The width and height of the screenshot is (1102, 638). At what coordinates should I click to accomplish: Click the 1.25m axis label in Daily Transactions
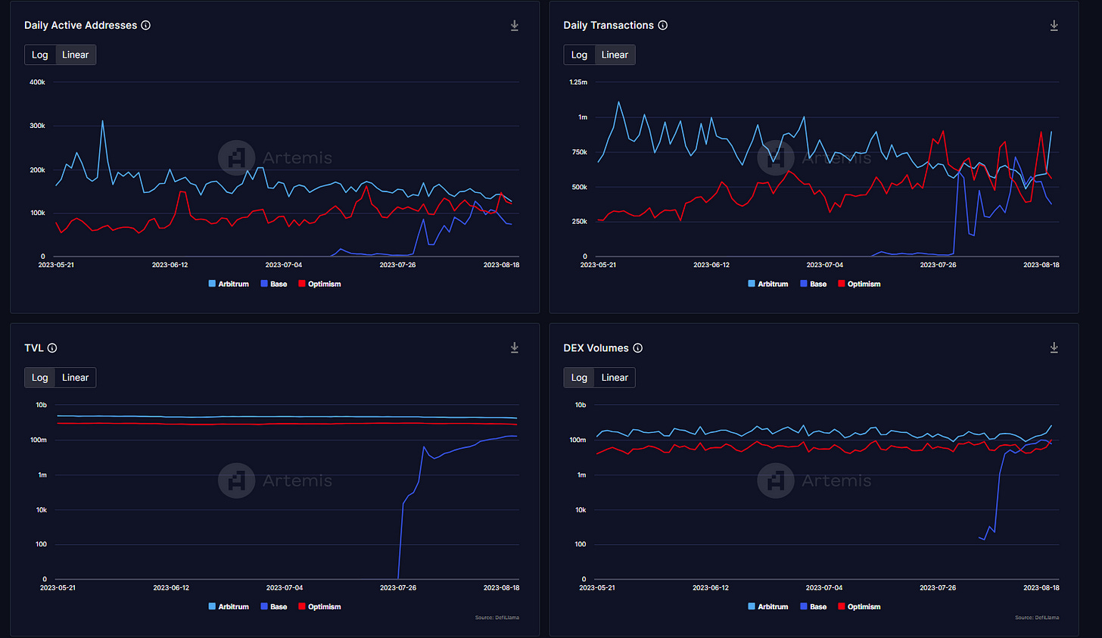(578, 82)
